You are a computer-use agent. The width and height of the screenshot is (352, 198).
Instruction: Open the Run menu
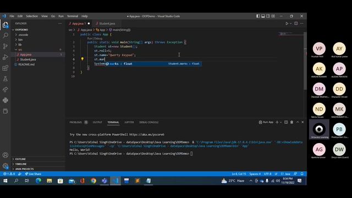[x=61, y=16]
